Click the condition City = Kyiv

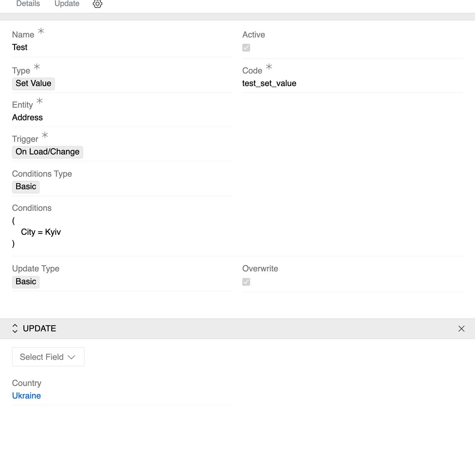(41, 232)
